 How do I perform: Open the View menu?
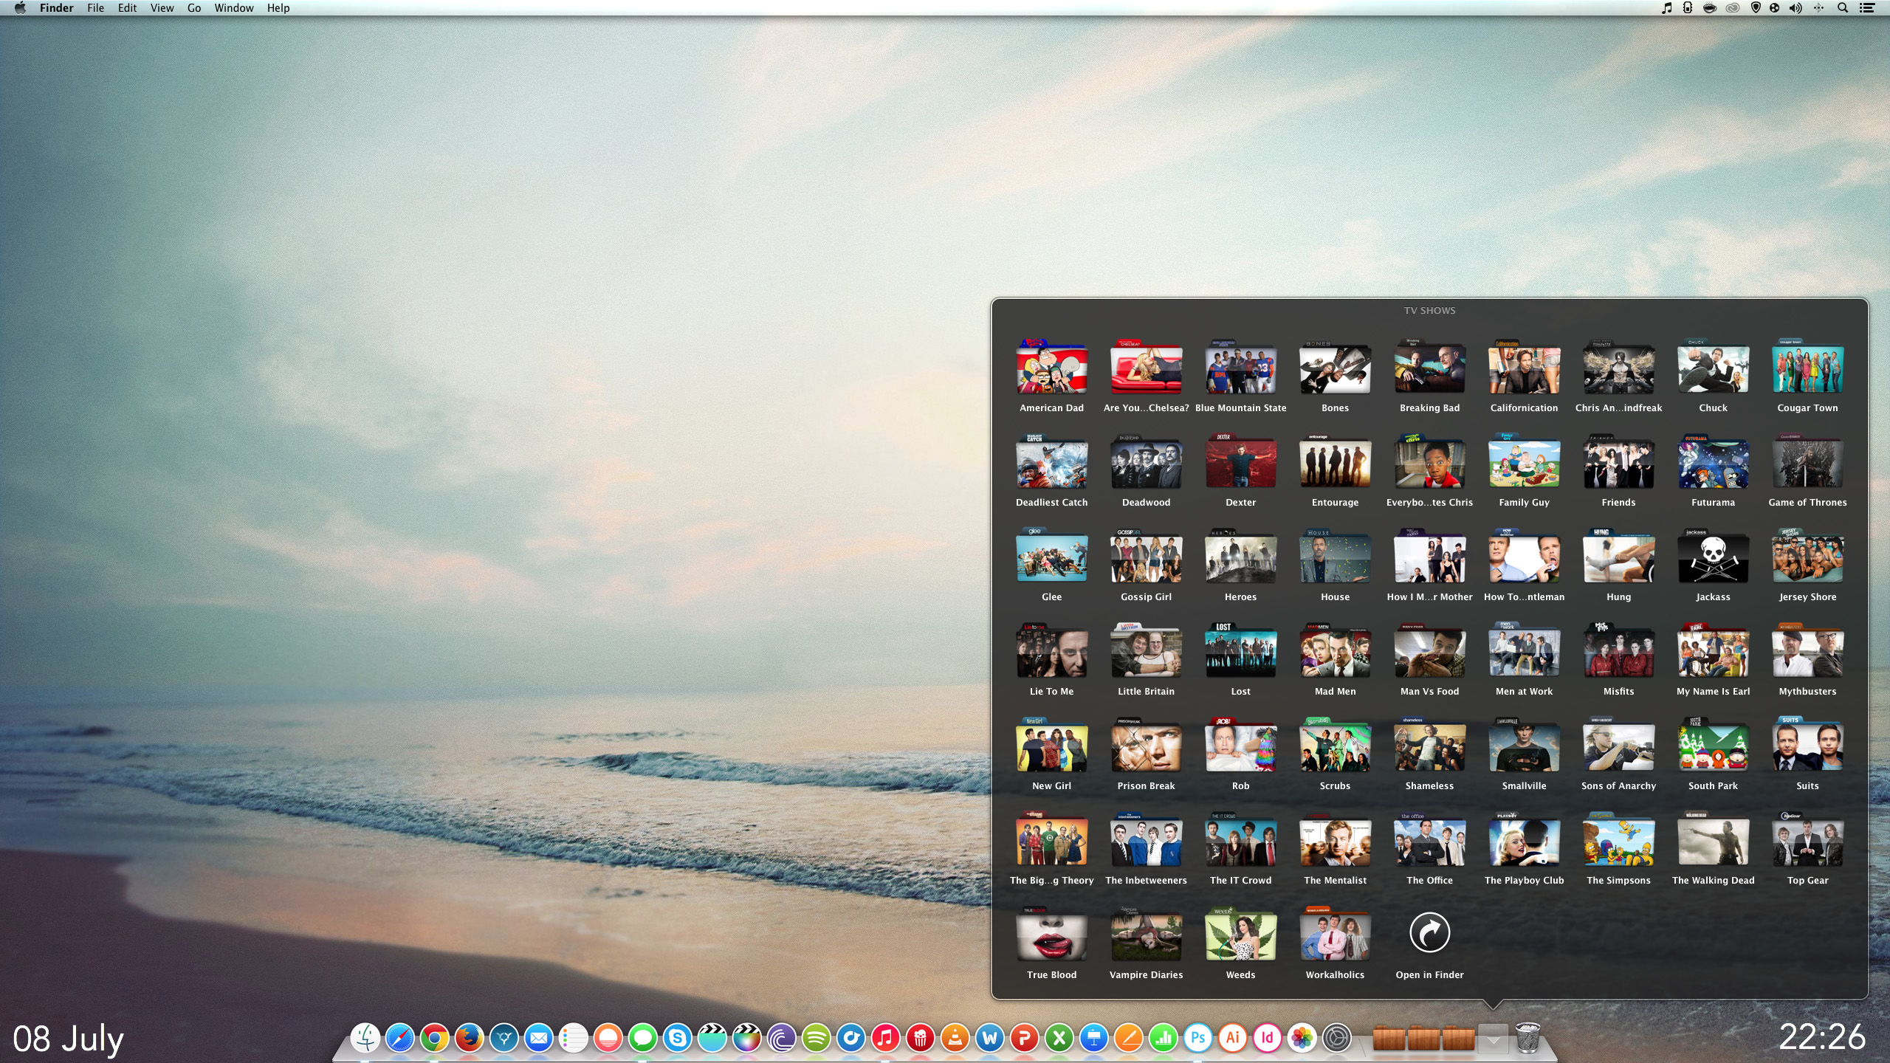[x=162, y=8]
